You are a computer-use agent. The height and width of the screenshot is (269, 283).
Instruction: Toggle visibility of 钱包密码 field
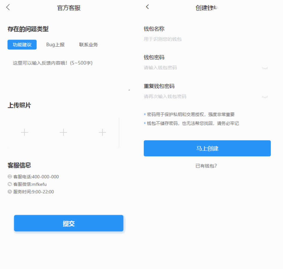tap(265, 68)
